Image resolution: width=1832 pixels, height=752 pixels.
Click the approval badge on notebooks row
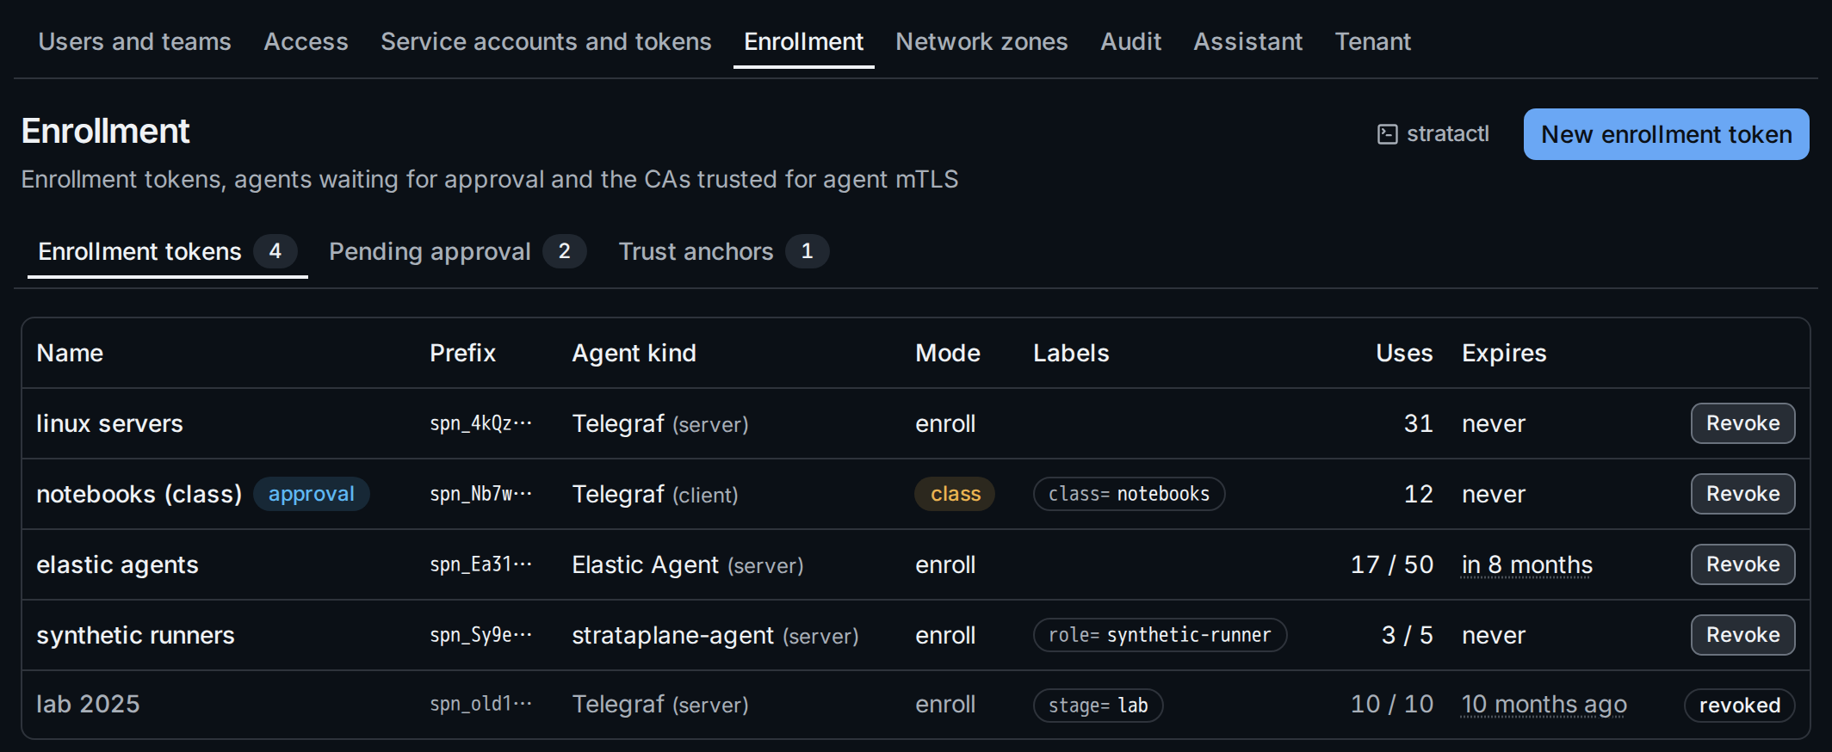[311, 494]
